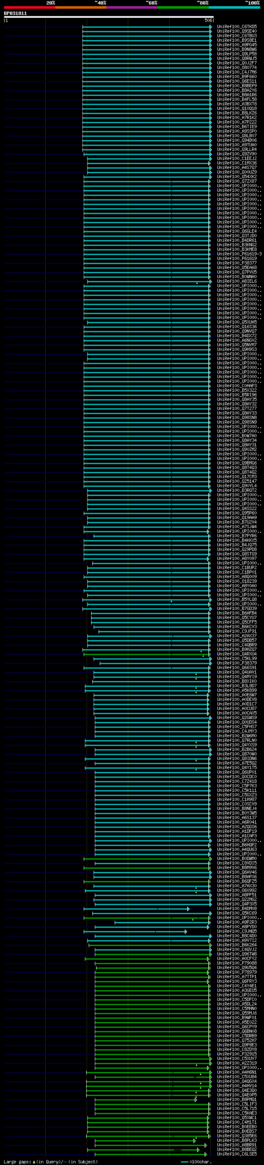Select the UniRef100_C6TBU3 hit label
Viewport: 264px width, 1165px height.
point(236,36)
